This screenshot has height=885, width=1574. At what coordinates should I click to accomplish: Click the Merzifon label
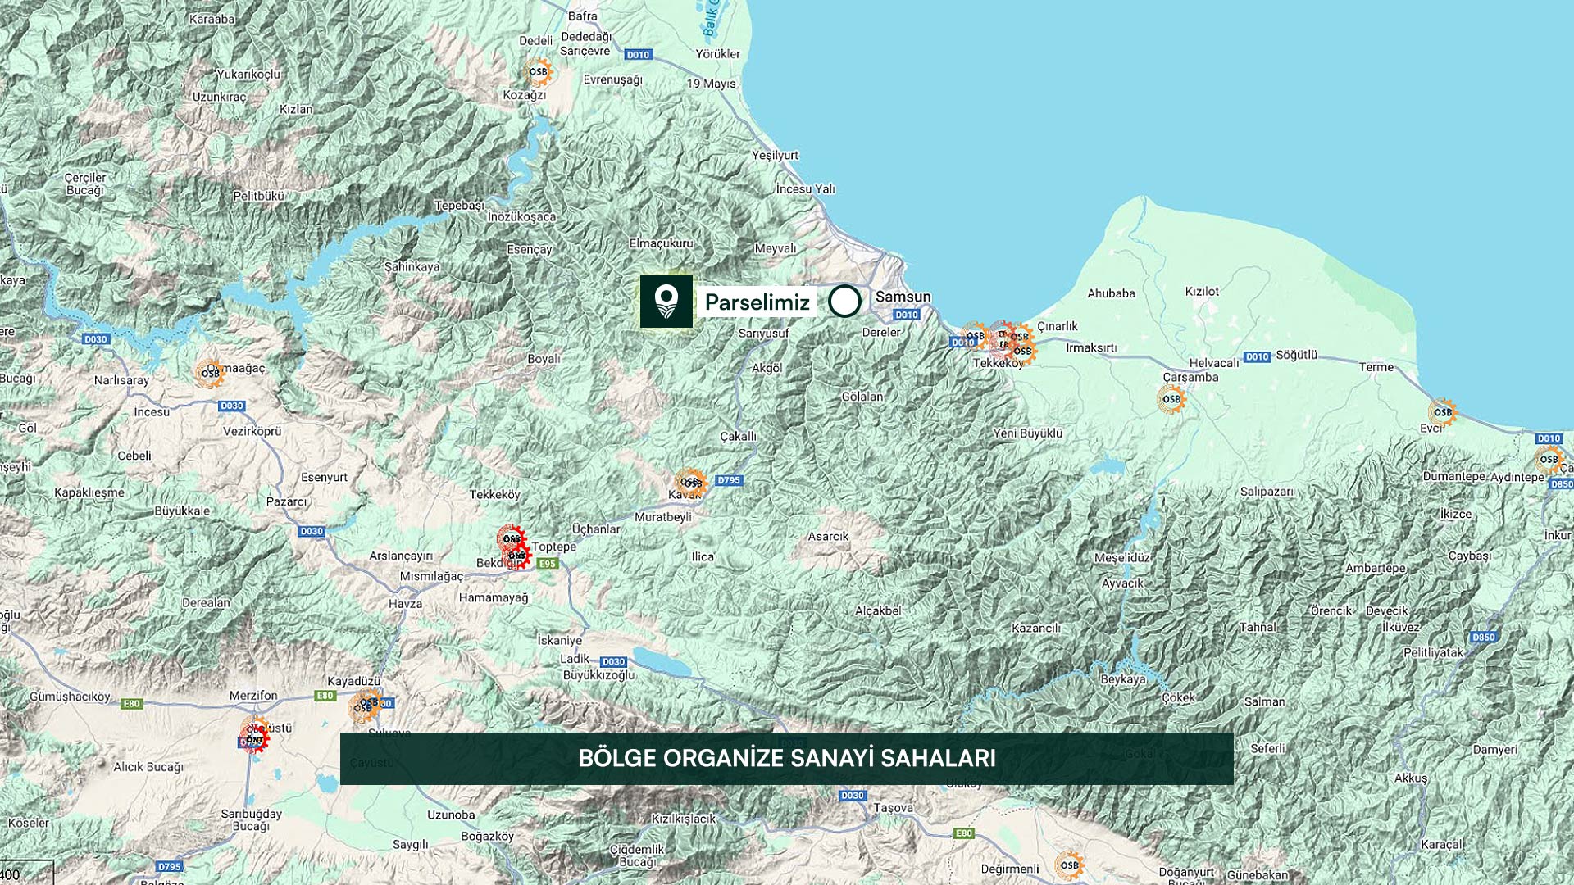click(253, 695)
